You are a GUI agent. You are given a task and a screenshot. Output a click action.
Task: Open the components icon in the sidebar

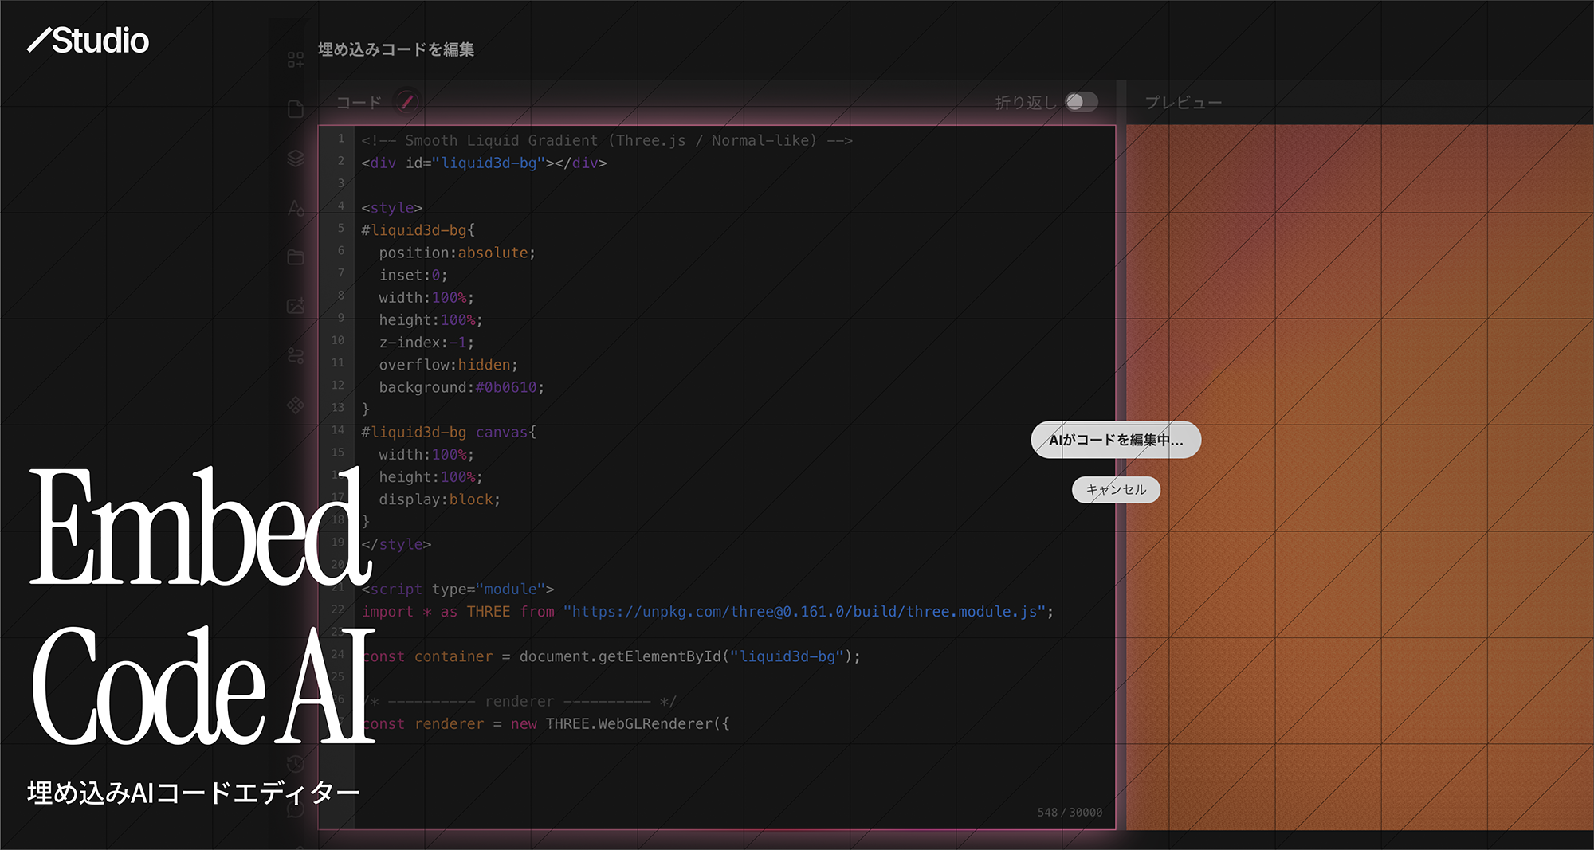pyautogui.click(x=296, y=405)
